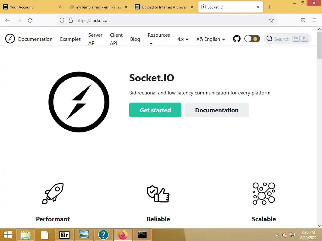Bookmark this page with star

coord(271,20)
